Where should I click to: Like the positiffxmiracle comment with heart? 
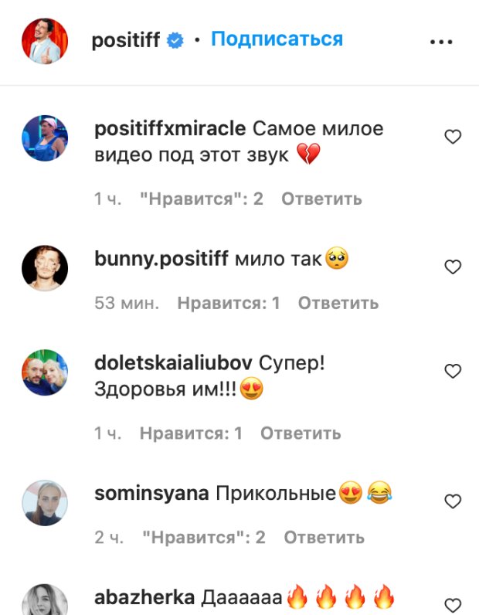(x=453, y=137)
